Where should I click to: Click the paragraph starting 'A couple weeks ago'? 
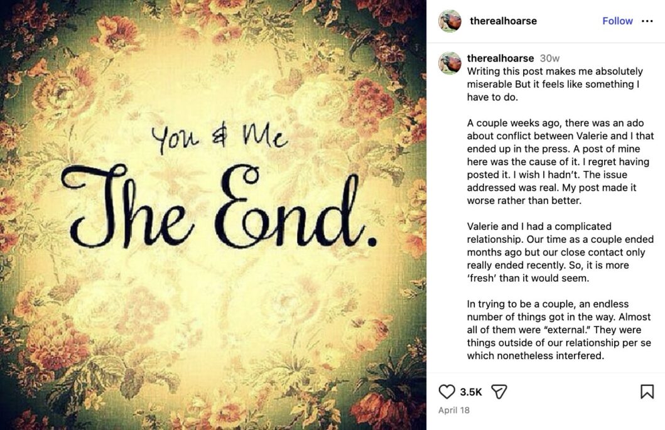tap(560, 162)
